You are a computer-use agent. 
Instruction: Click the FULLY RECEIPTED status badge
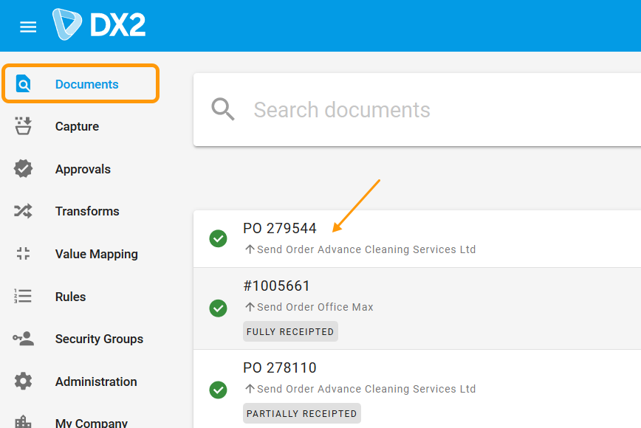click(x=290, y=331)
